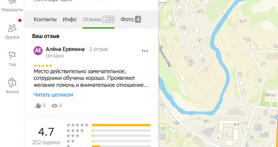Click the '252 оценки' count
The image size is (278, 147).
[46, 142]
